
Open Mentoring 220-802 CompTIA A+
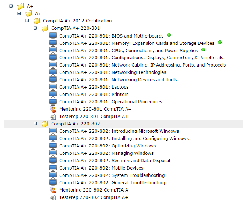[x=95, y=190]
